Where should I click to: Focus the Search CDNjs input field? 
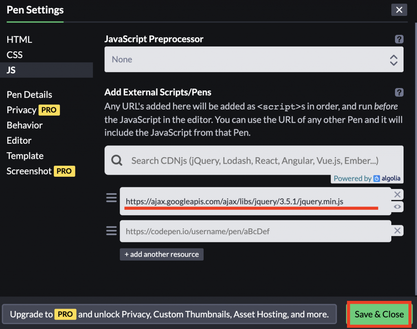coord(254,160)
